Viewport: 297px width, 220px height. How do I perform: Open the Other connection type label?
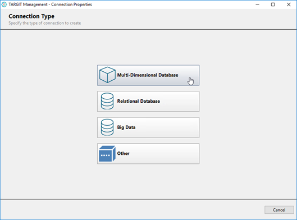(x=123, y=153)
